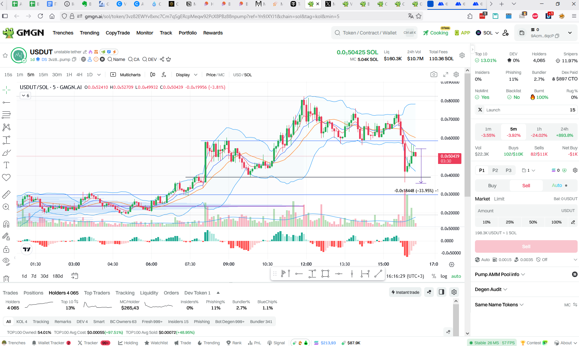Reload the browser page
This screenshot has height=346, width=579.
coord(40,16)
